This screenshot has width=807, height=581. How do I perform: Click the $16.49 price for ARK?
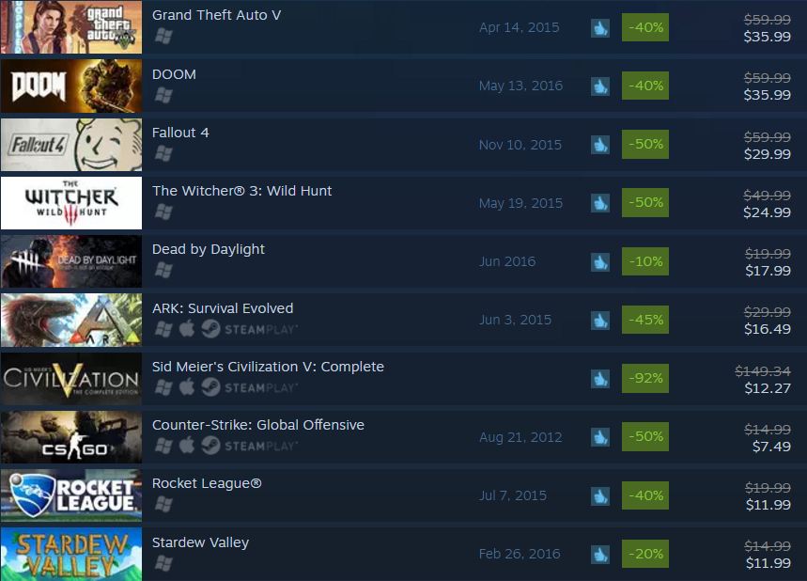tap(768, 329)
